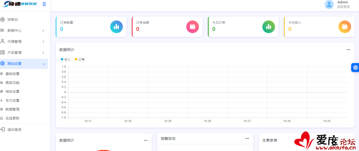Click the 订单数量 value 0

[x=62, y=29]
